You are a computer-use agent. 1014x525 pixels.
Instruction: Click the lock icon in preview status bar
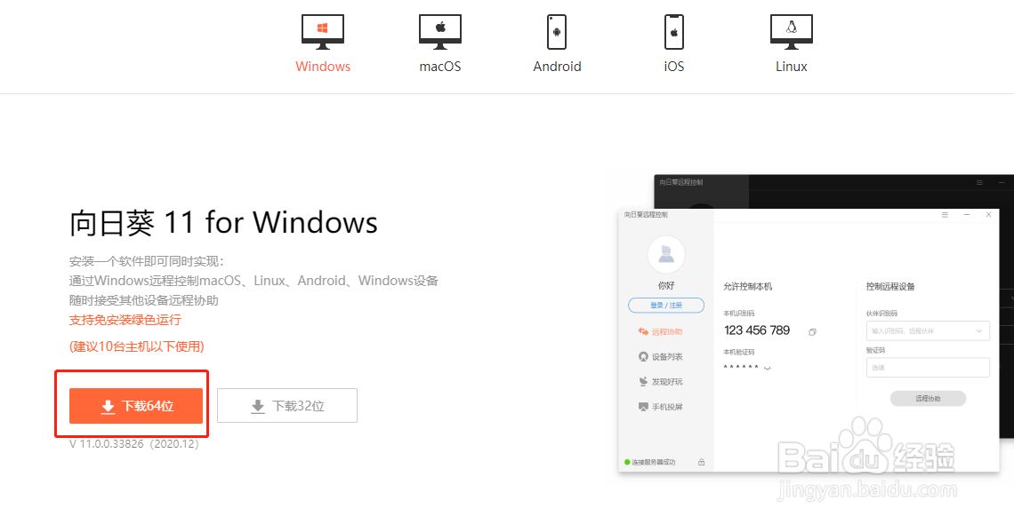pyautogui.click(x=701, y=462)
